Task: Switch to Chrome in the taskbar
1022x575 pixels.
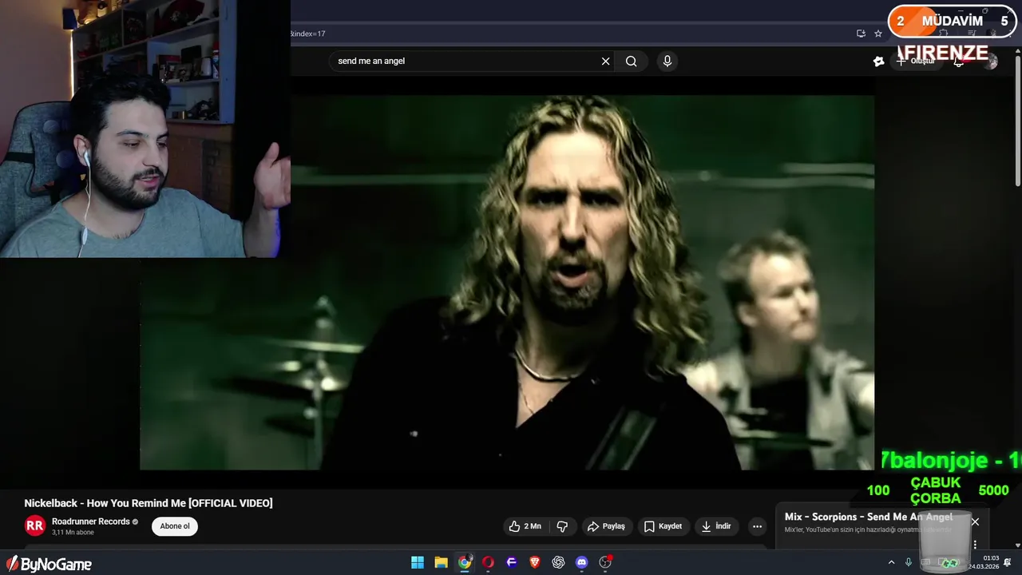Action: tap(465, 562)
